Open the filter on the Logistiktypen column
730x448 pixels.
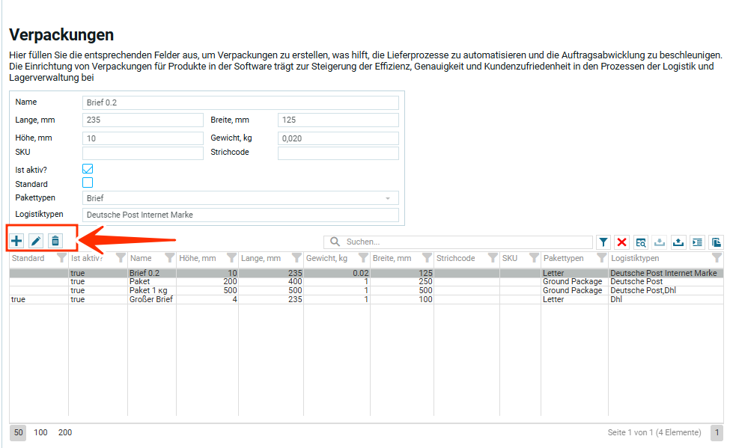pos(717,258)
